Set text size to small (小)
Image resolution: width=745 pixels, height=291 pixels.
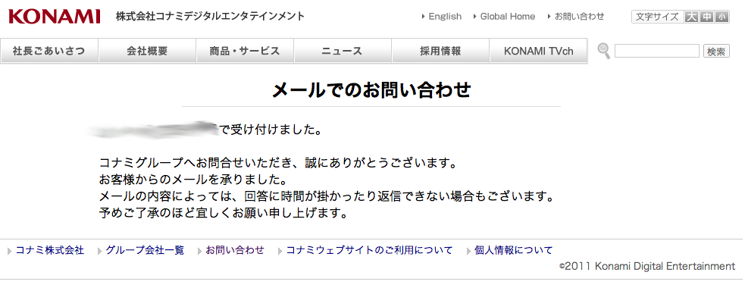click(x=722, y=17)
